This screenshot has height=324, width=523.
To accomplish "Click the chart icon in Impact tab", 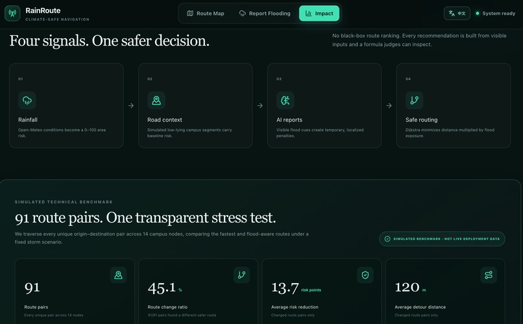I will tap(308, 14).
